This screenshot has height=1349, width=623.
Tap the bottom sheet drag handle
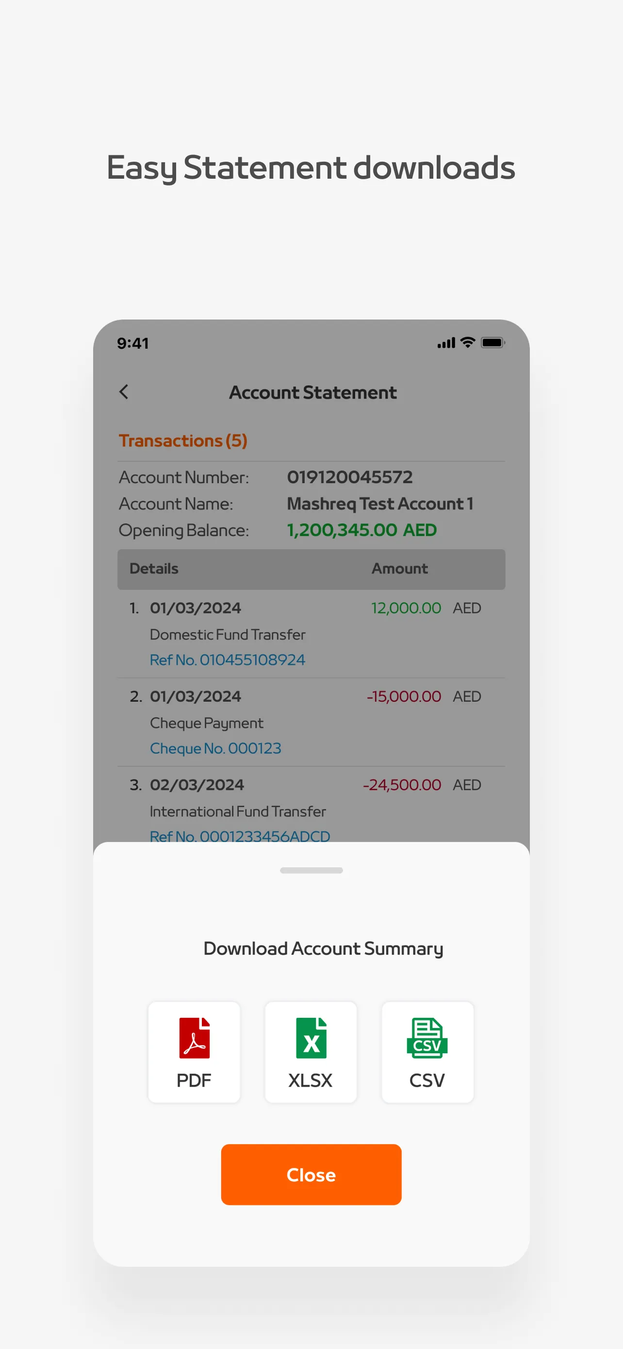[311, 870]
